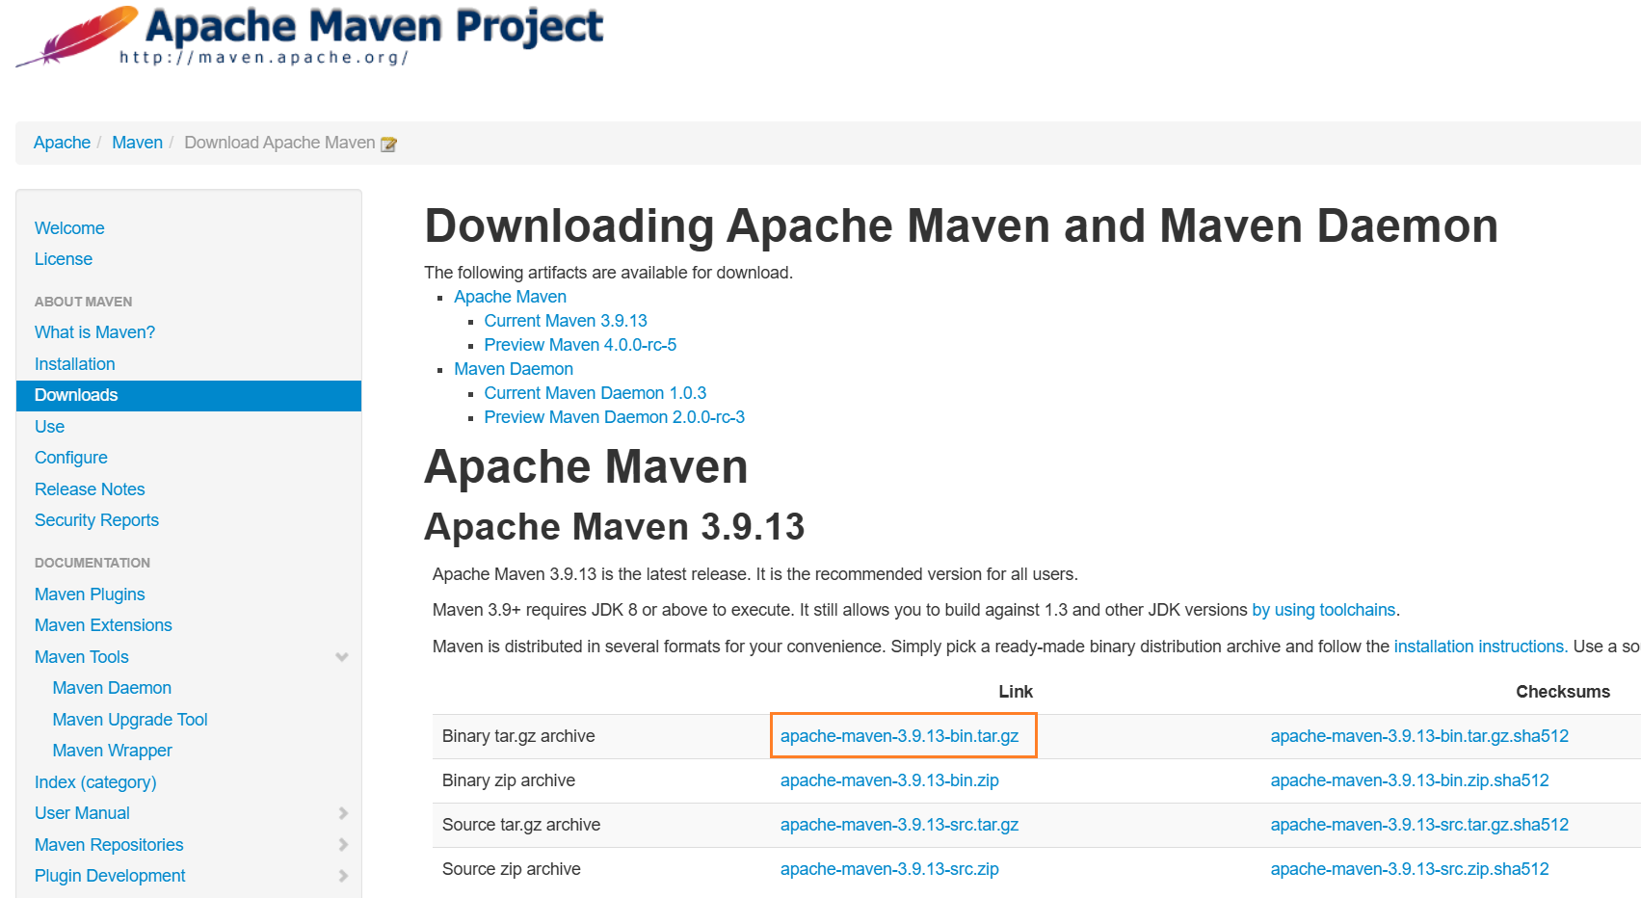Expand the Maven Tools section chevron
This screenshot has width=1641, height=898.
click(342, 657)
